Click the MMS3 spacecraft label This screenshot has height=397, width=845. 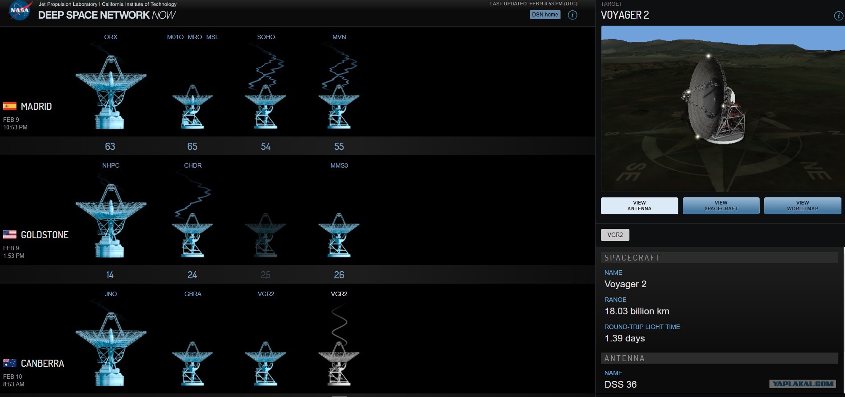click(x=339, y=165)
